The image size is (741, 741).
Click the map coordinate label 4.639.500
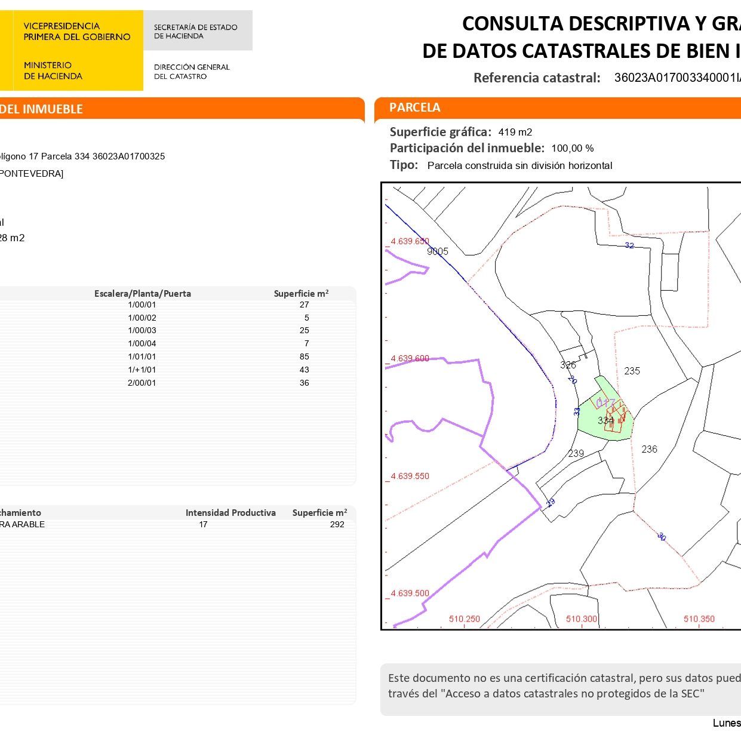click(x=410, y=593)
